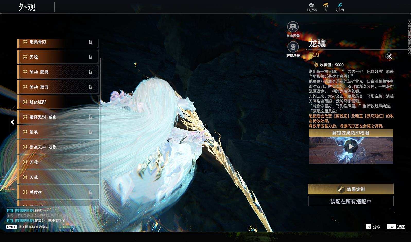Play the effect preview video
Image resolution: width=411 pixels, height=242 pixels.
pyautogui.click(x=351, y=147)
